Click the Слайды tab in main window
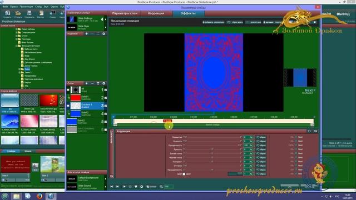Image resolution: width=356 pixels, height=200 pixels. click(11, 151)
